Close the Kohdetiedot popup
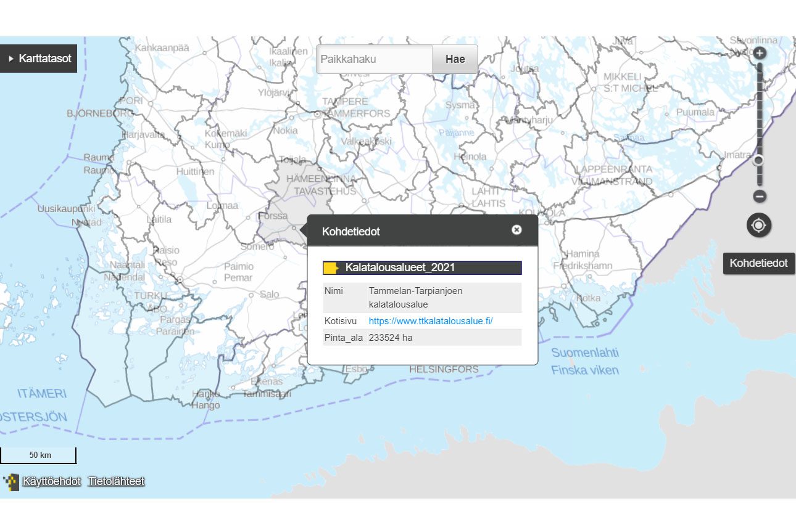Screen dimensions: 796x530 516,230
